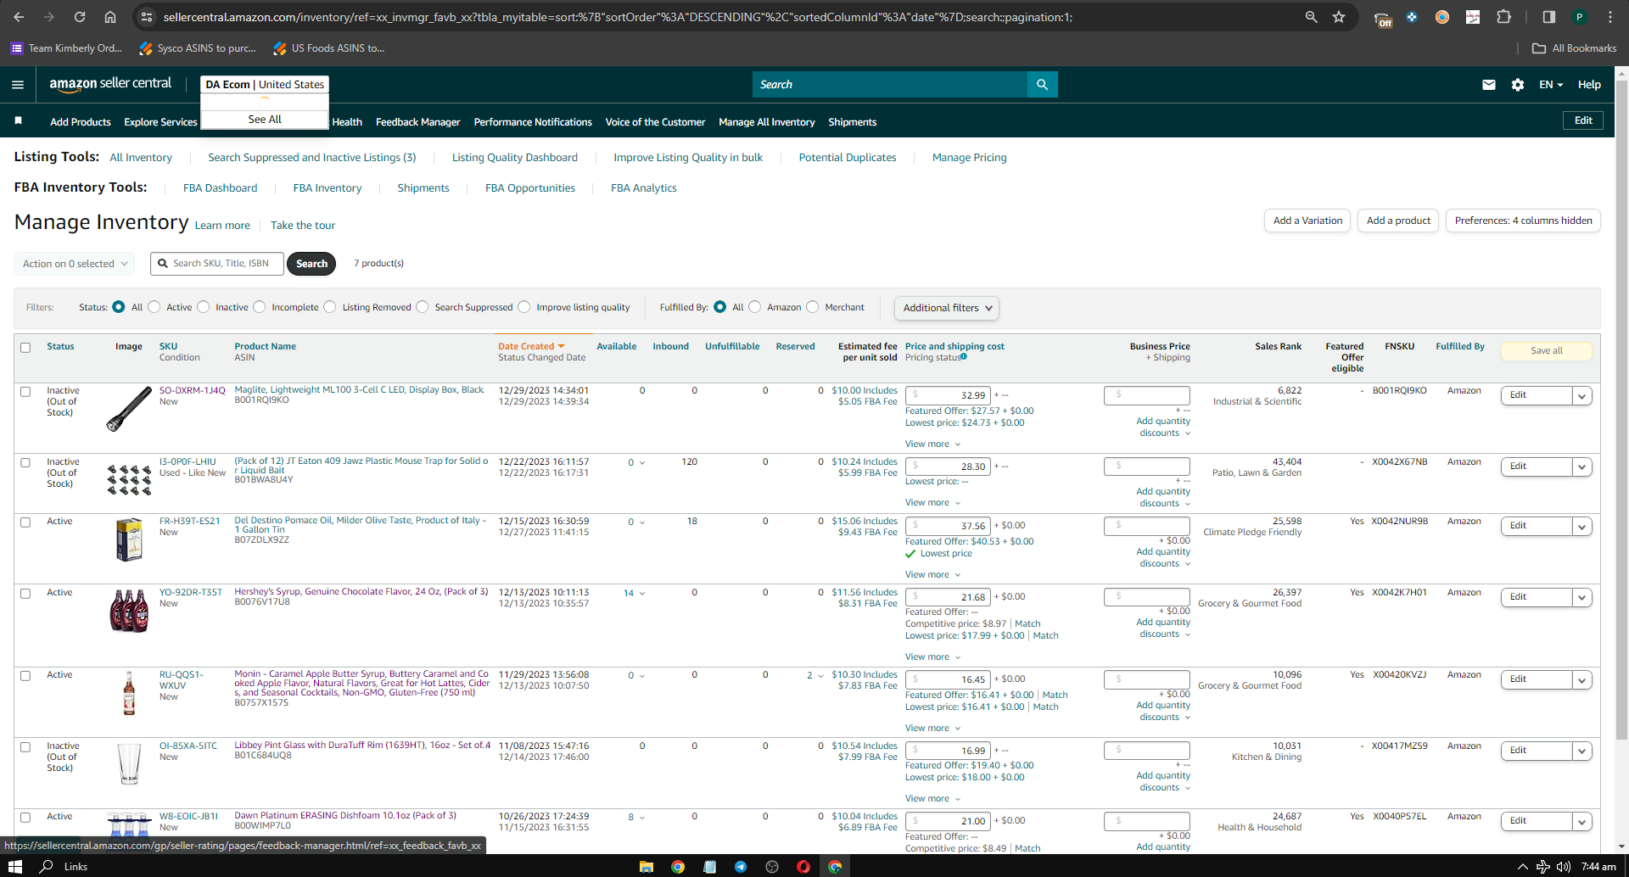
Task: Open Edit dropdown arrow for Maglite row
Action: 1582,396
